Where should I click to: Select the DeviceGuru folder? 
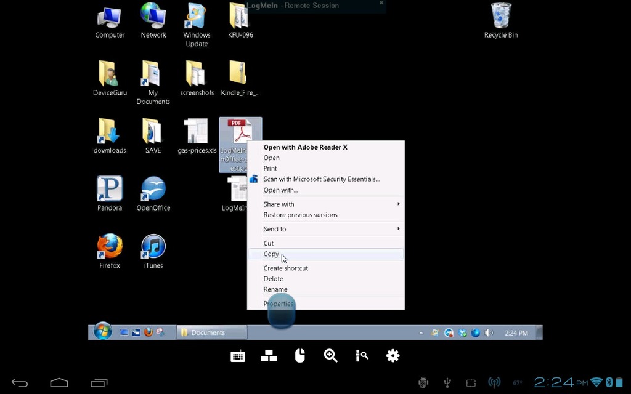(x=110, y=78)
